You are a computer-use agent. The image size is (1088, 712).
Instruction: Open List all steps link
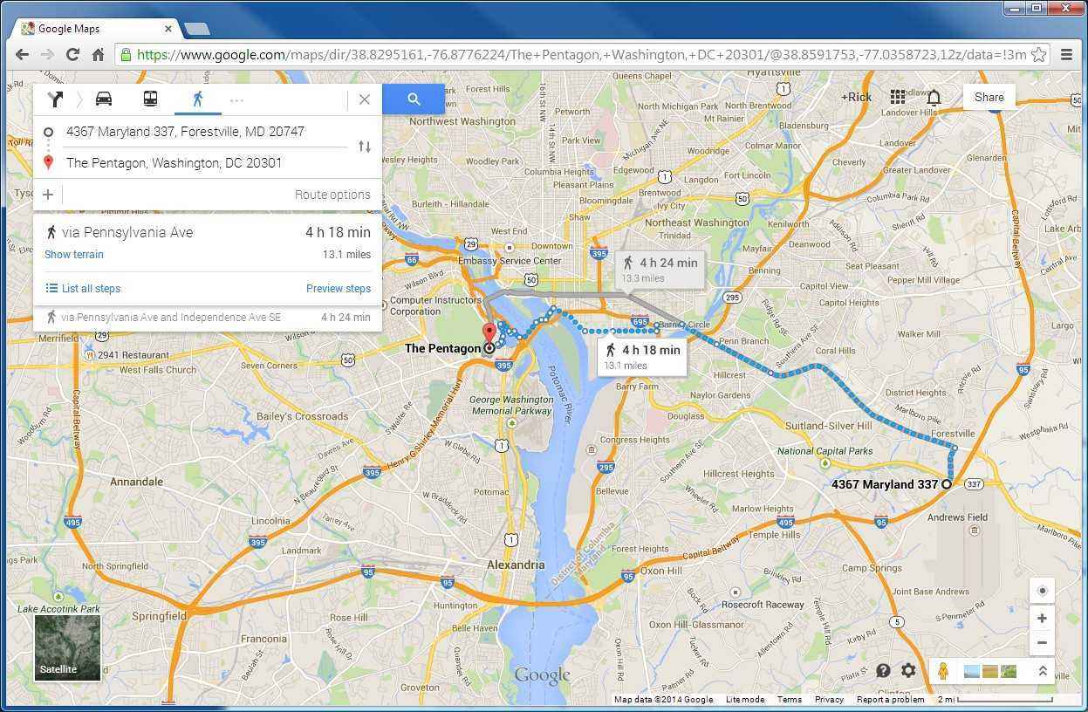click(83, 289)
